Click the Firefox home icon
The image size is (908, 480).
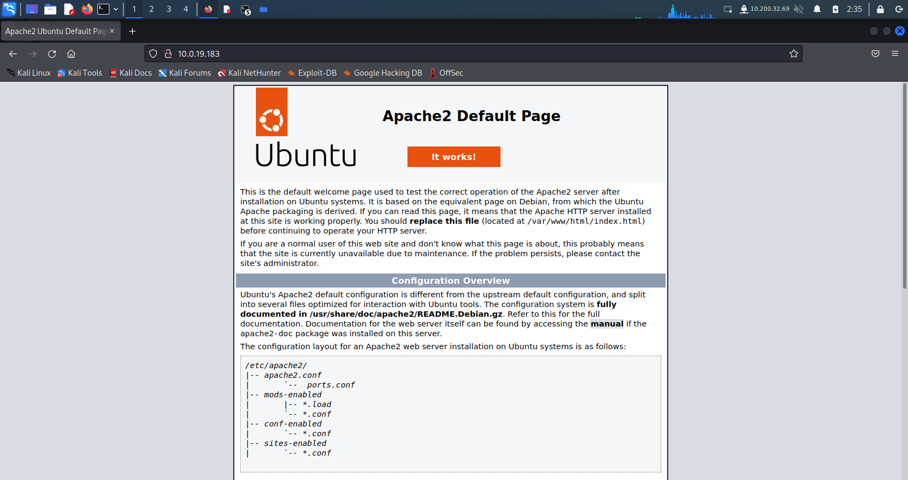coord(71,54)
